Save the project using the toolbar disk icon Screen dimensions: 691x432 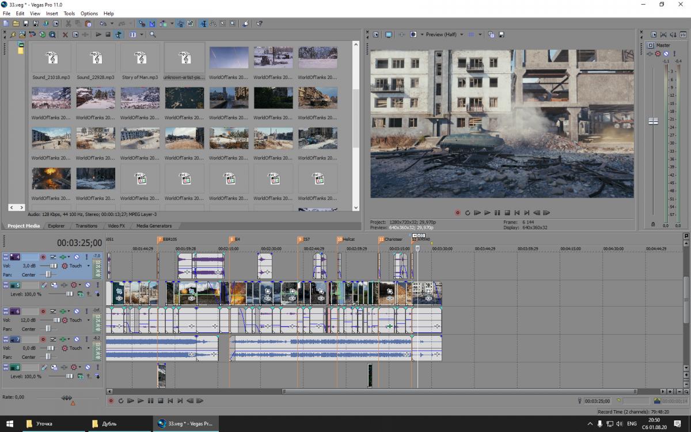click(x=26, y=24)
